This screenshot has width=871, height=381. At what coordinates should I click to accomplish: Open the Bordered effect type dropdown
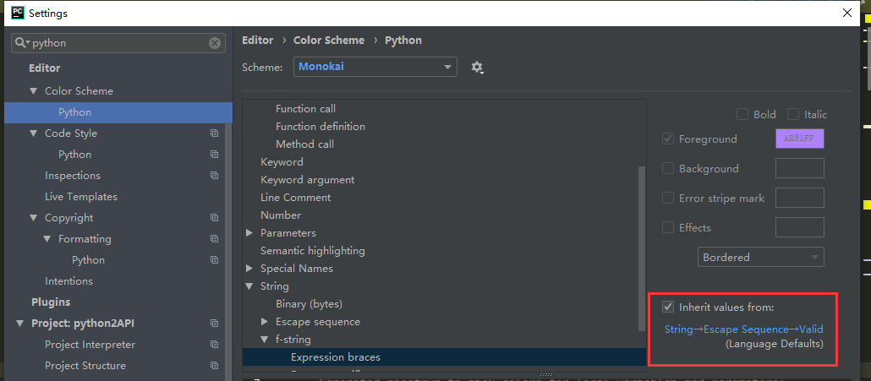tap(760, 258)
